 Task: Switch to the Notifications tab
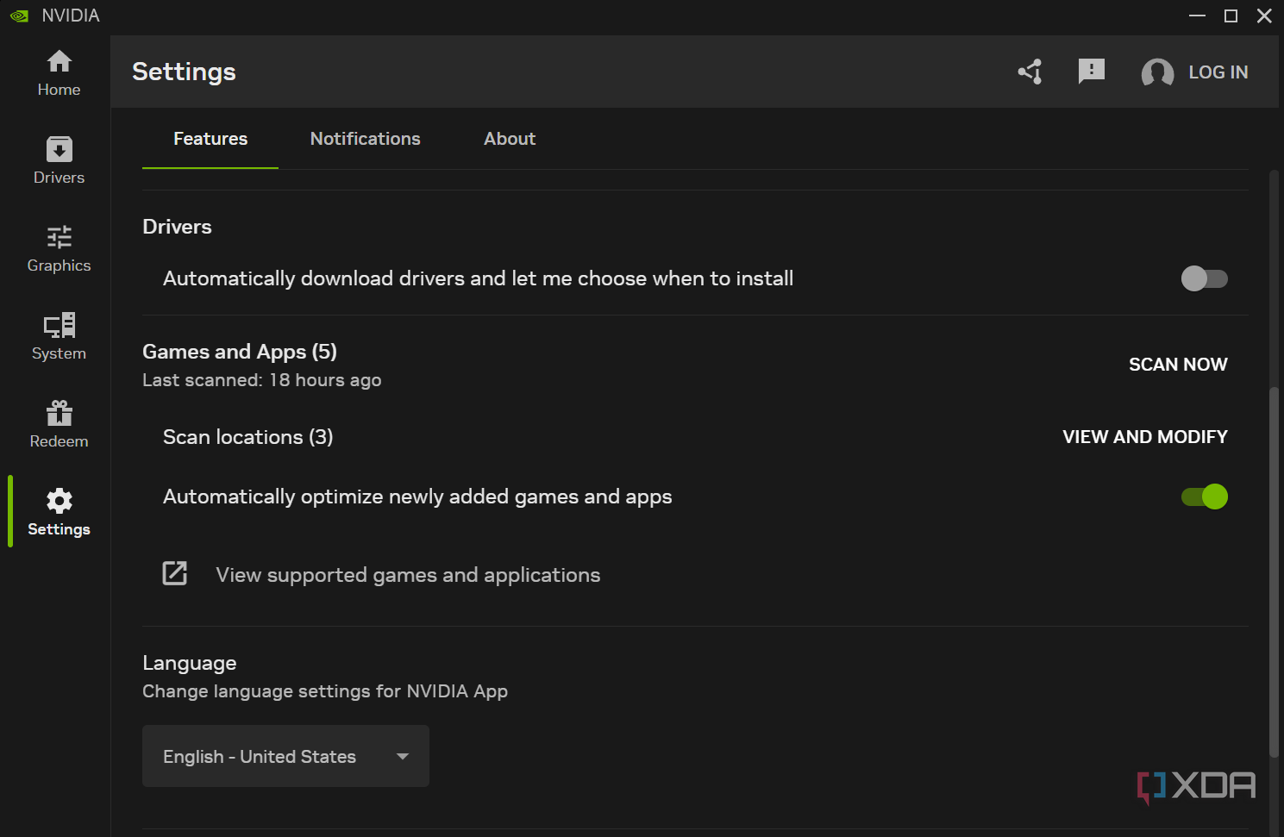(365, 139)
